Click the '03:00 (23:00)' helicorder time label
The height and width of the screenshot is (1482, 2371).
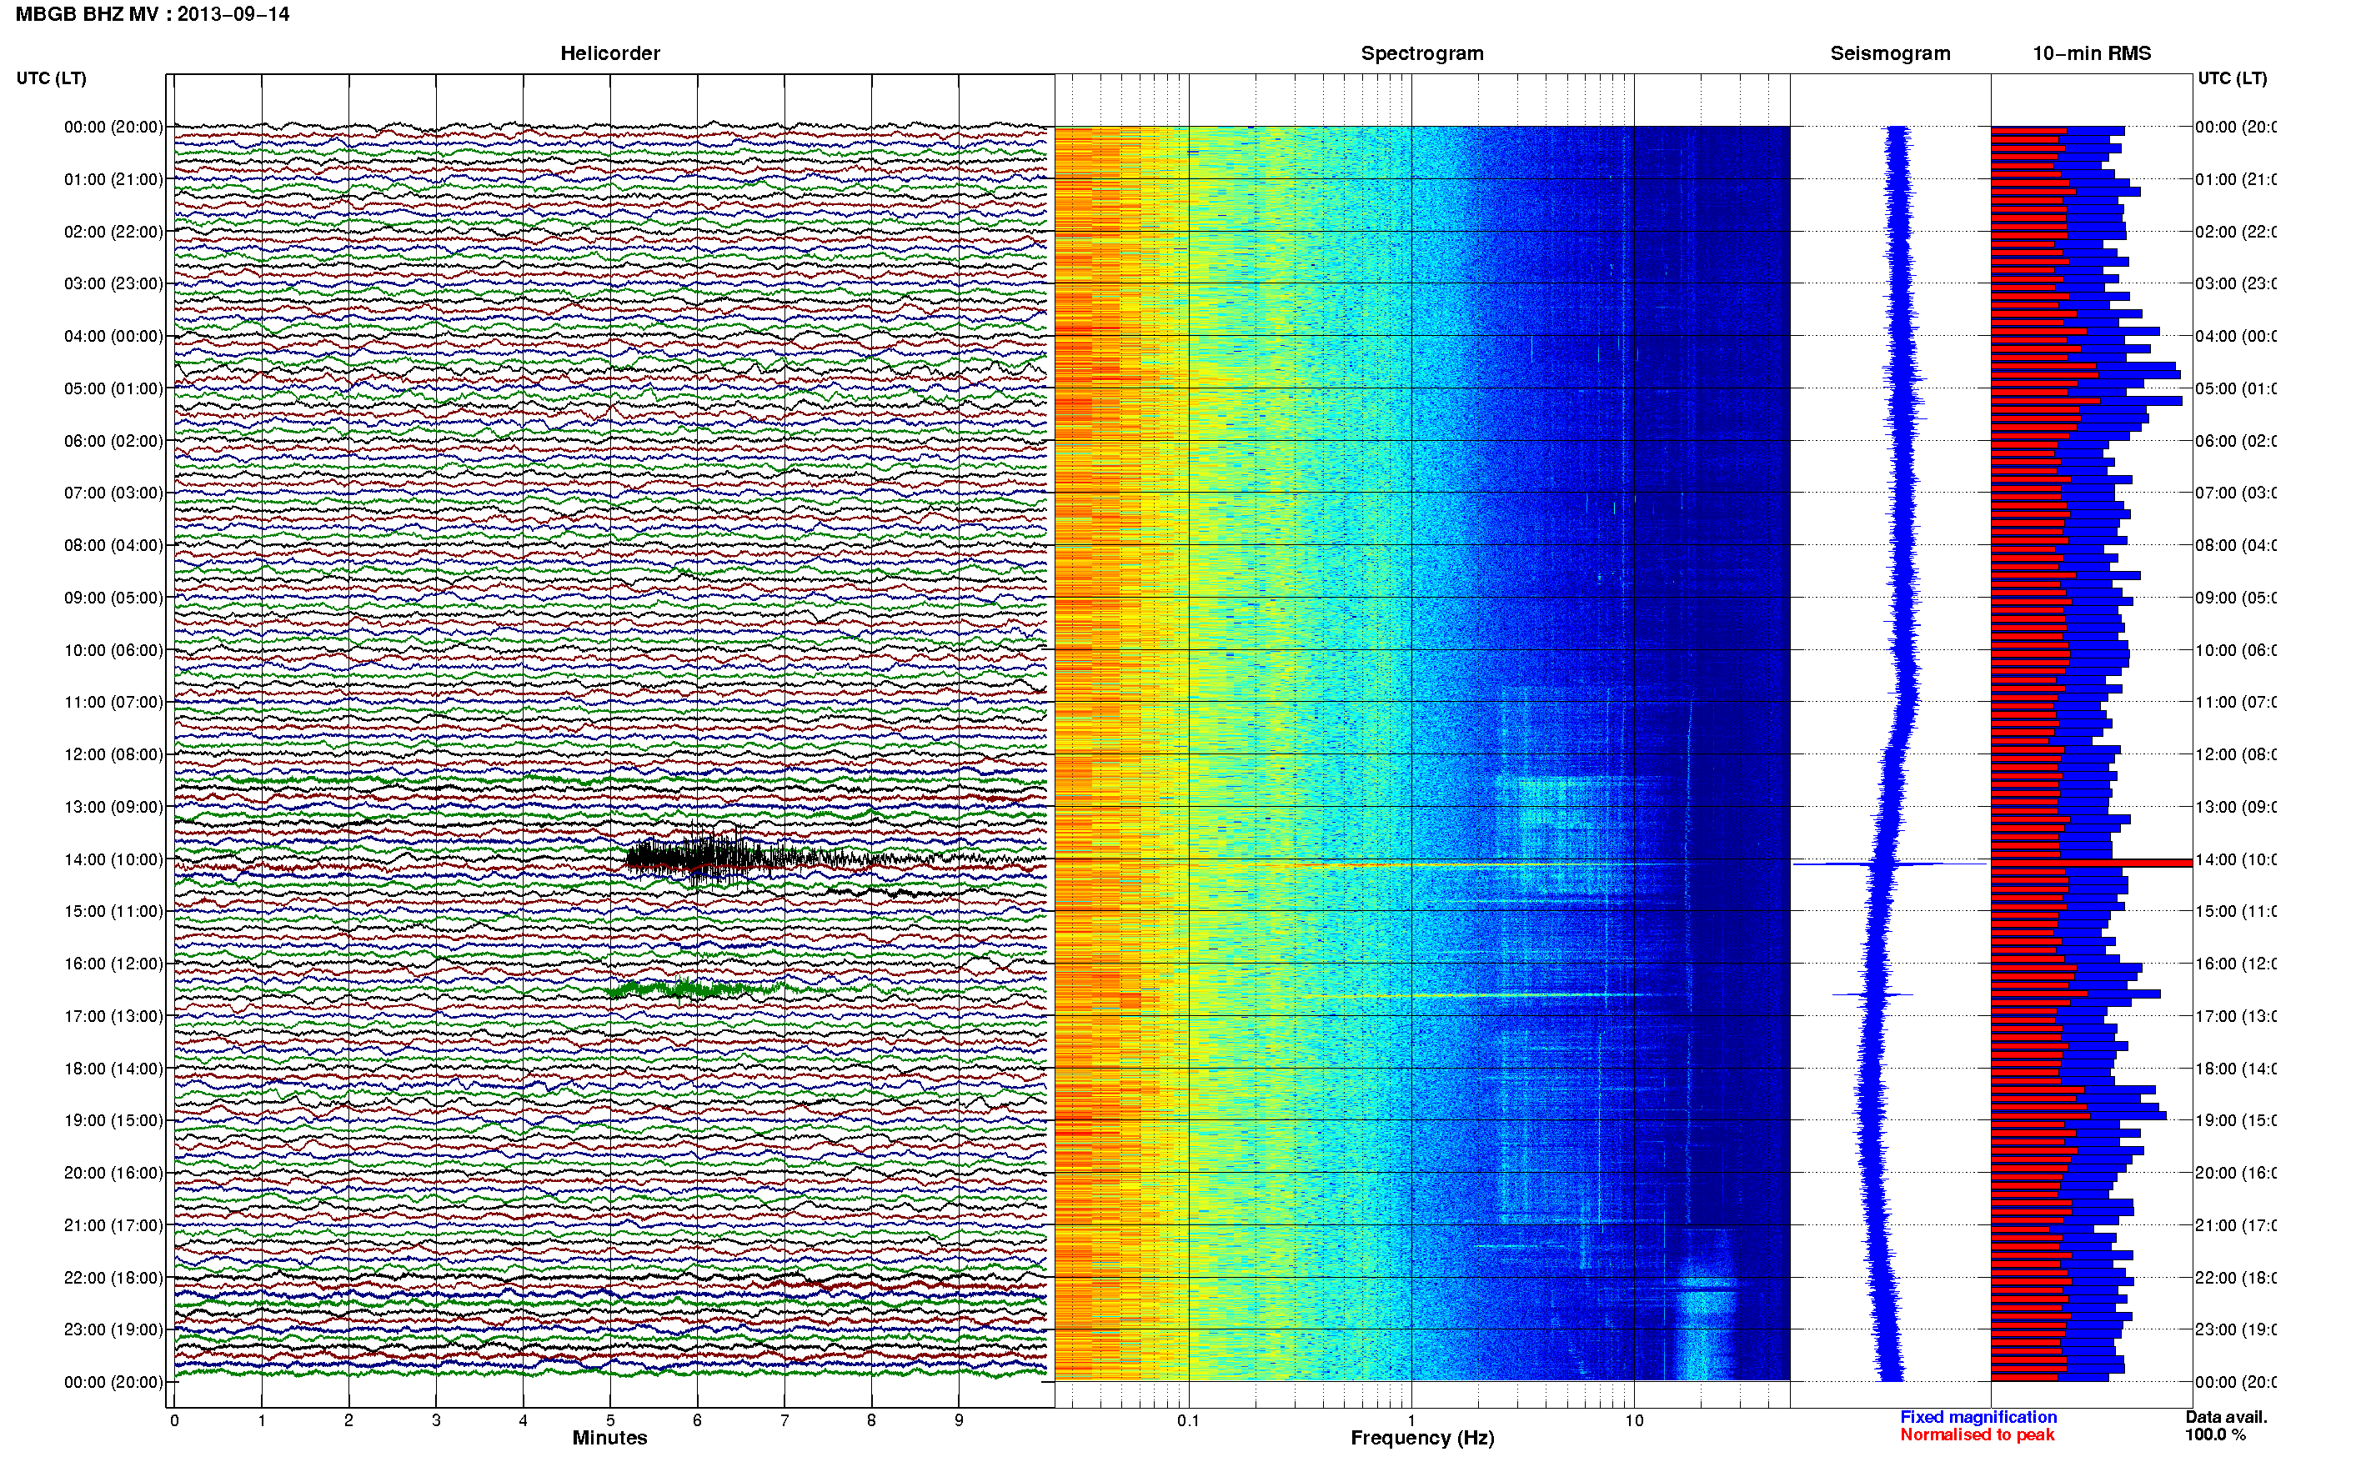[x=113, y=283]
